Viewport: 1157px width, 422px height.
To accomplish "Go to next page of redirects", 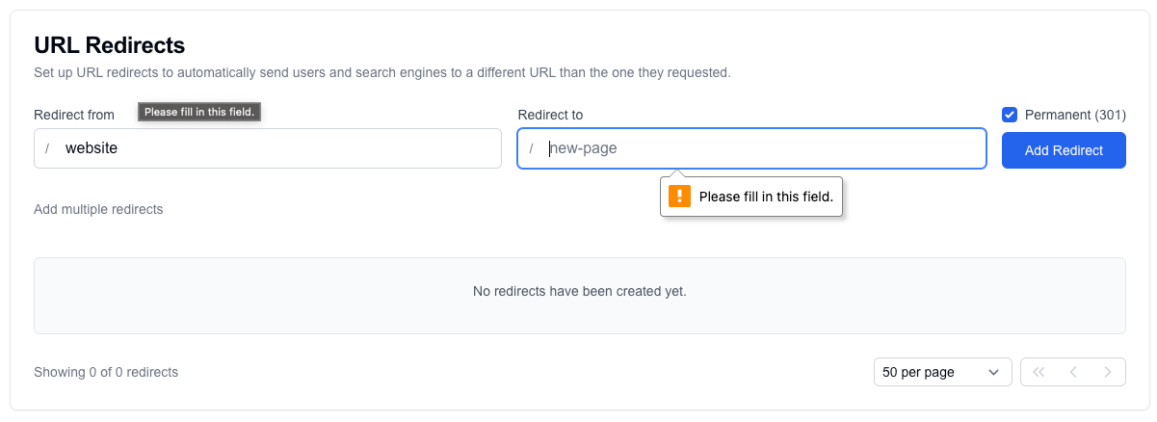I will point(1108,372).
